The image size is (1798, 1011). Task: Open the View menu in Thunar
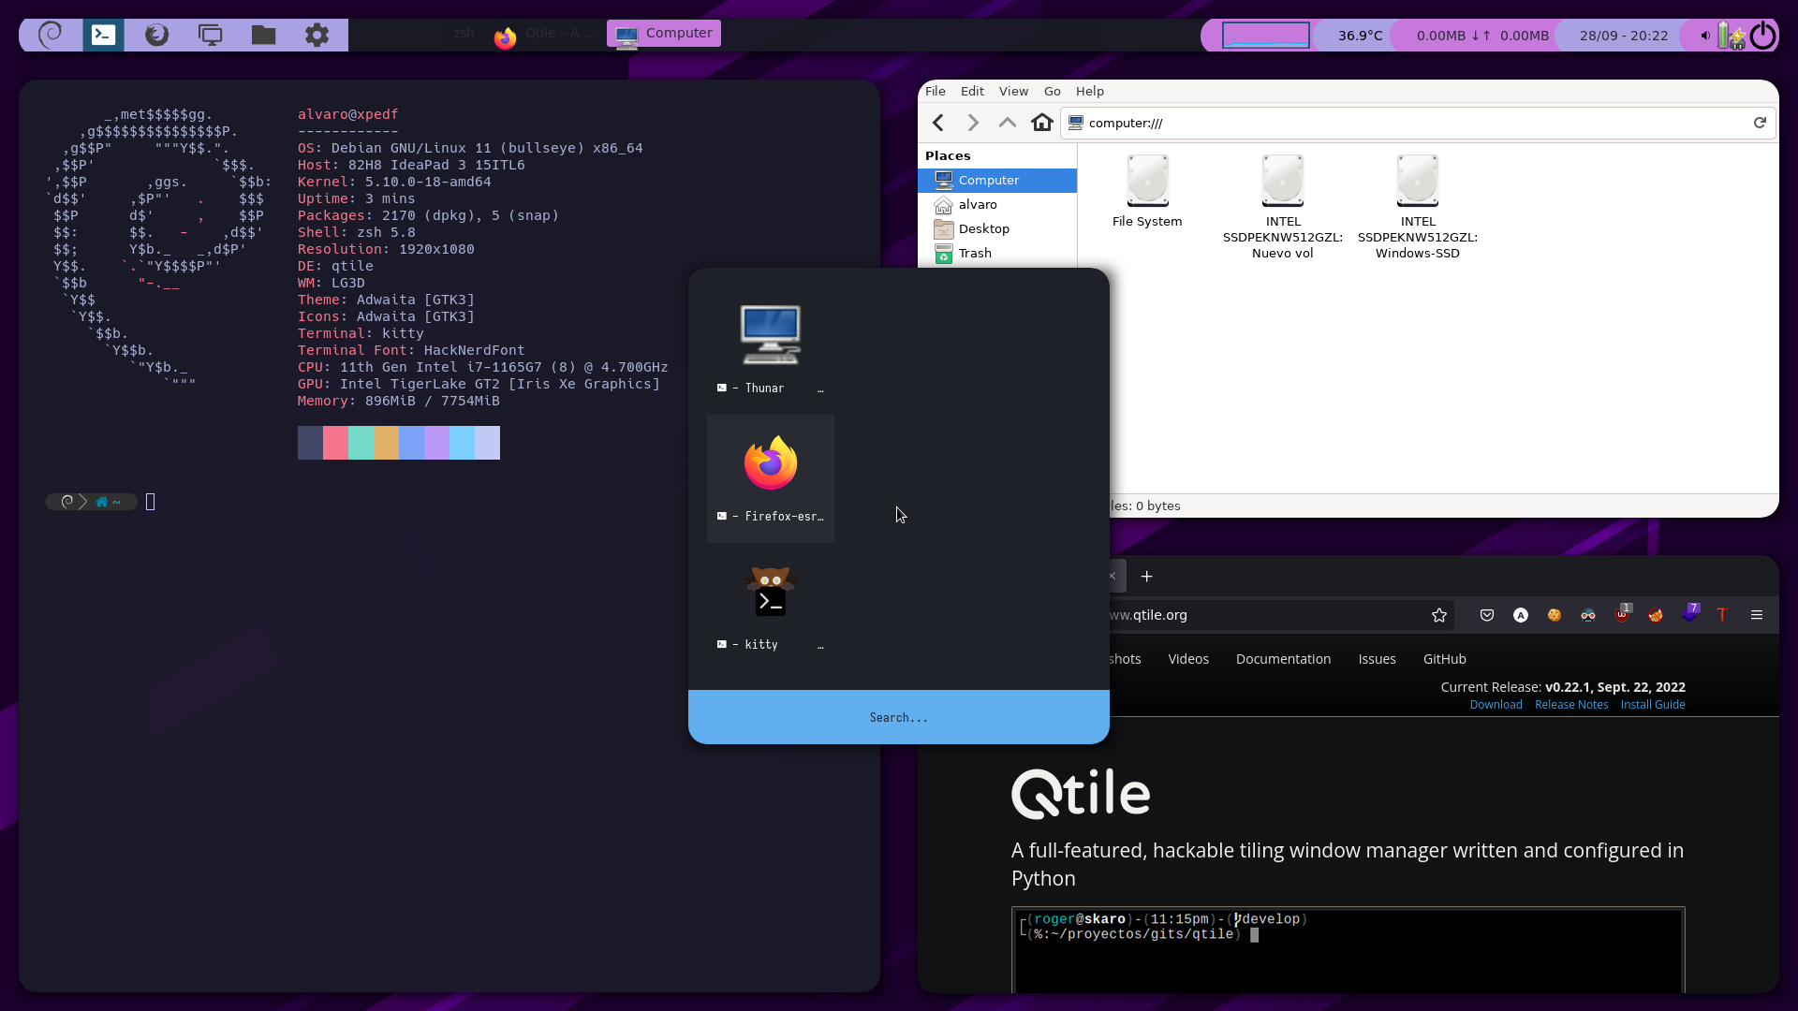(1013, 91)
